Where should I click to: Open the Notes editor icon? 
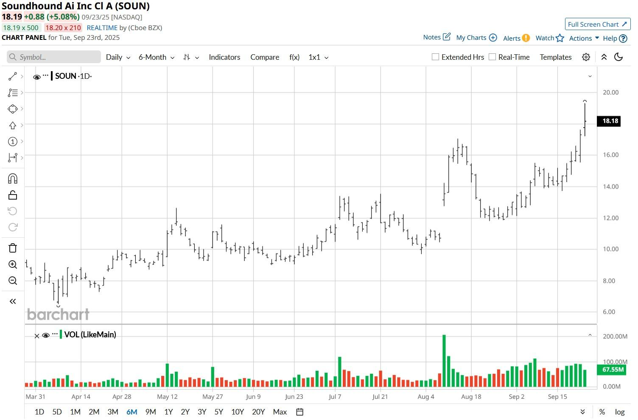click(x=447, y=37)
